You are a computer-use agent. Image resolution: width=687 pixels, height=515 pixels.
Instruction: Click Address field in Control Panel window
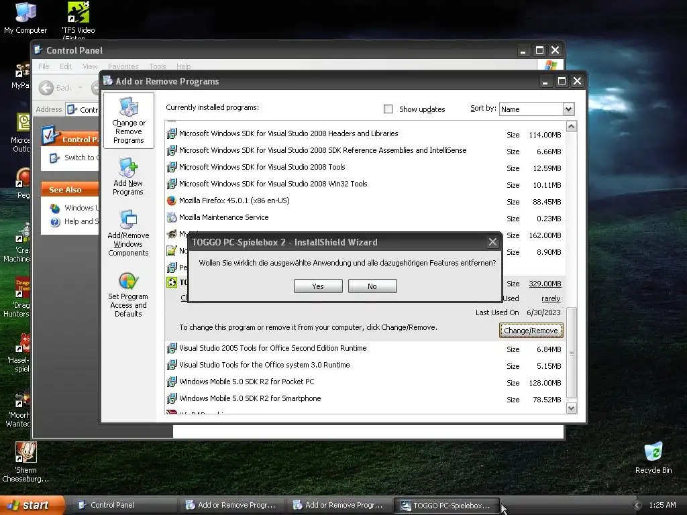pos(83,109)
